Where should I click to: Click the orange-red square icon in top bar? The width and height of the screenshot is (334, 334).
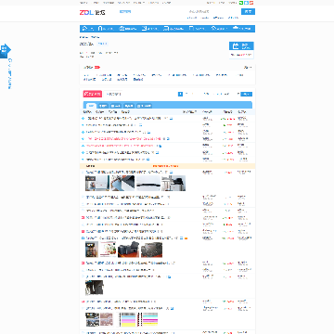point(251,3)
